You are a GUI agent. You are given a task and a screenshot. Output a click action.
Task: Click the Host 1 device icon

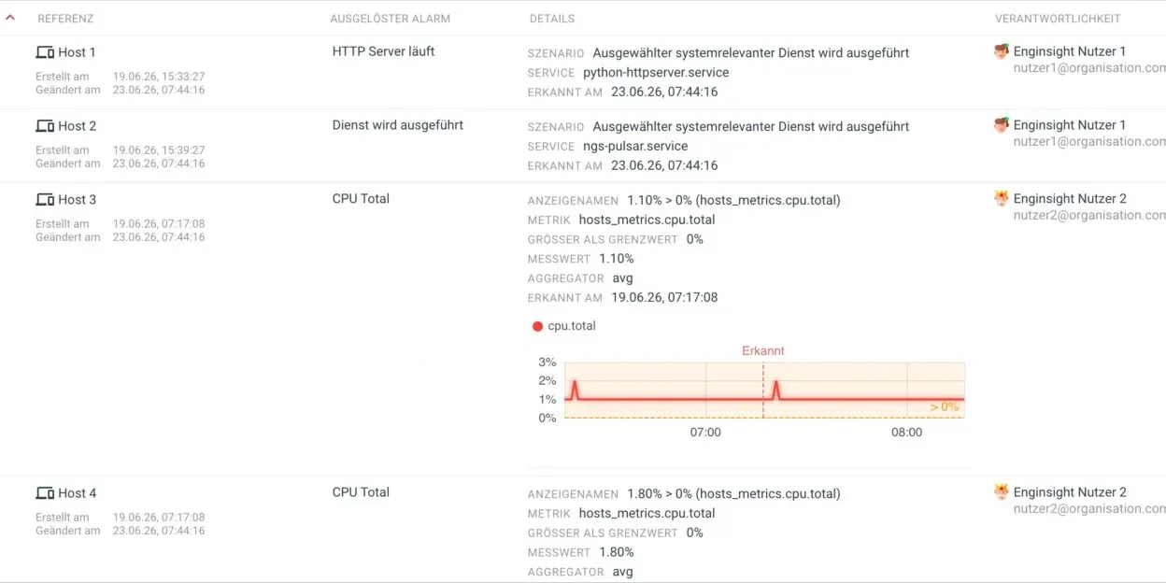click(45, 52)
